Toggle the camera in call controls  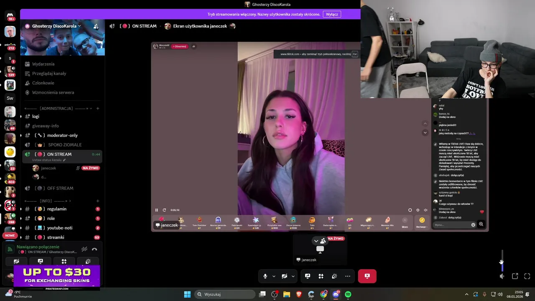point(284,276)
